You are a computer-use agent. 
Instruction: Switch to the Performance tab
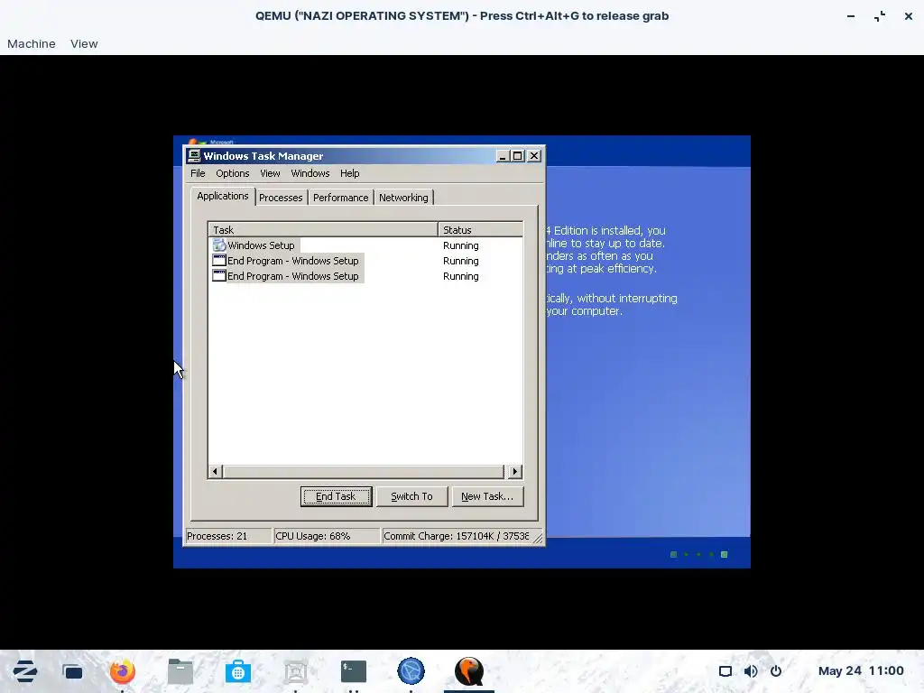[340, 198]
